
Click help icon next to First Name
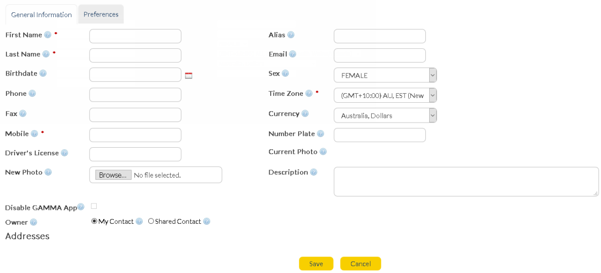pyautogui.click(x=48, y=35)
